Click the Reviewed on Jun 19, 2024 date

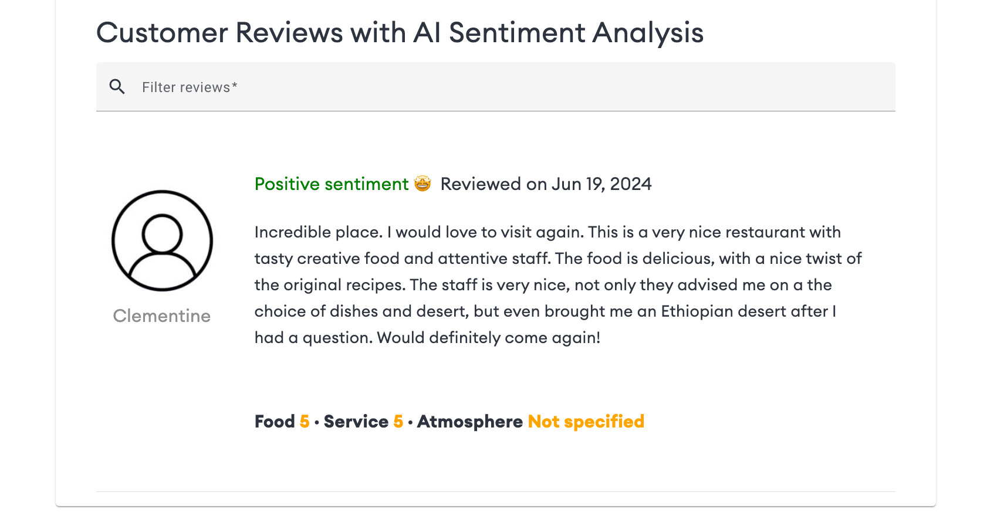pyautogui.click(x=546, y=184)
